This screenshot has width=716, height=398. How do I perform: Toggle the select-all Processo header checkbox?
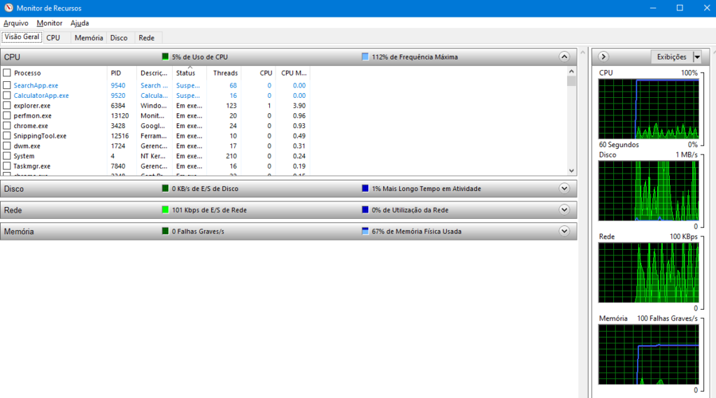pyautogui.click(x=7, y=73)
